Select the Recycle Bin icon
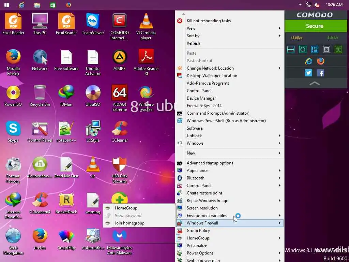 (x=40, y=96)
